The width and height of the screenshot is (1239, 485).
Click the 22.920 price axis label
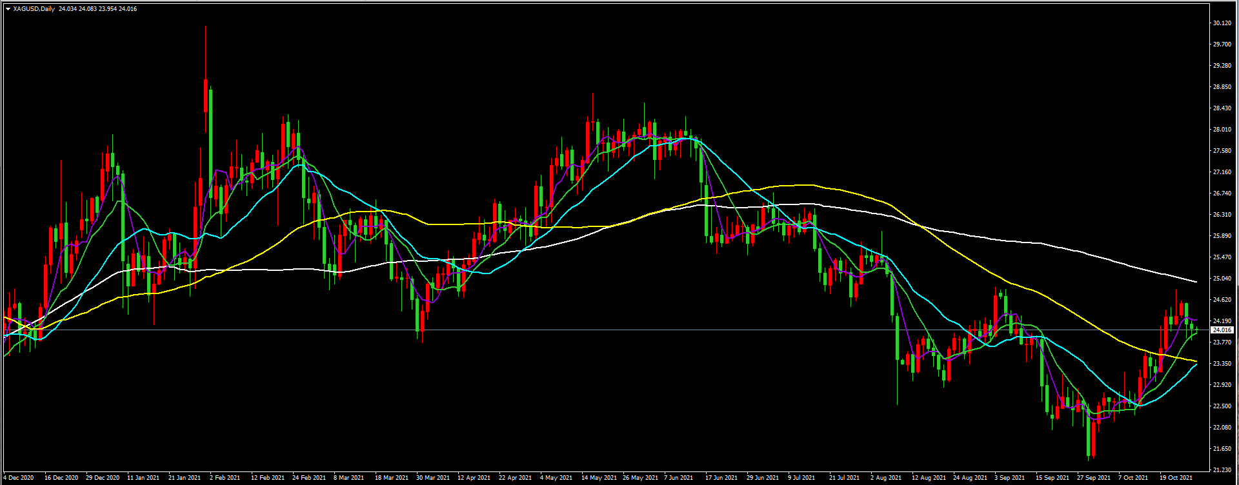tap(1221, 385)
